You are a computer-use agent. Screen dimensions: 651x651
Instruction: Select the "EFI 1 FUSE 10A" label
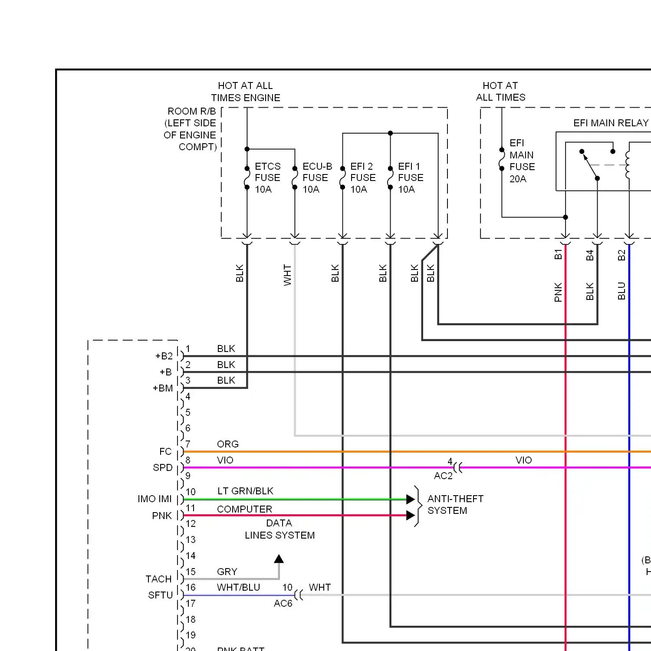click(x=411, y=178)
